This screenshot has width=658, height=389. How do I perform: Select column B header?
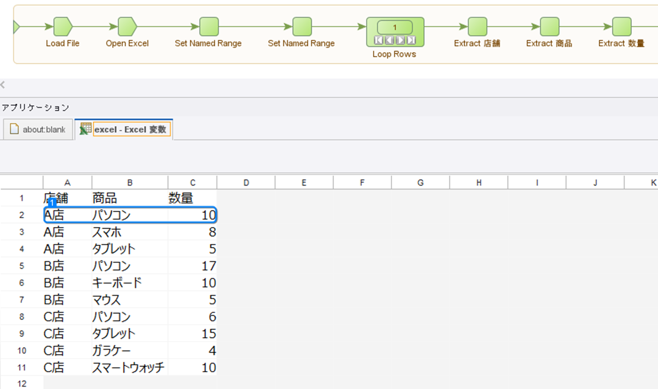point(130,183)
